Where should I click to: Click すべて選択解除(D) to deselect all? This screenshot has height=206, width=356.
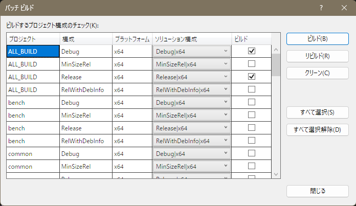[318, 130]
